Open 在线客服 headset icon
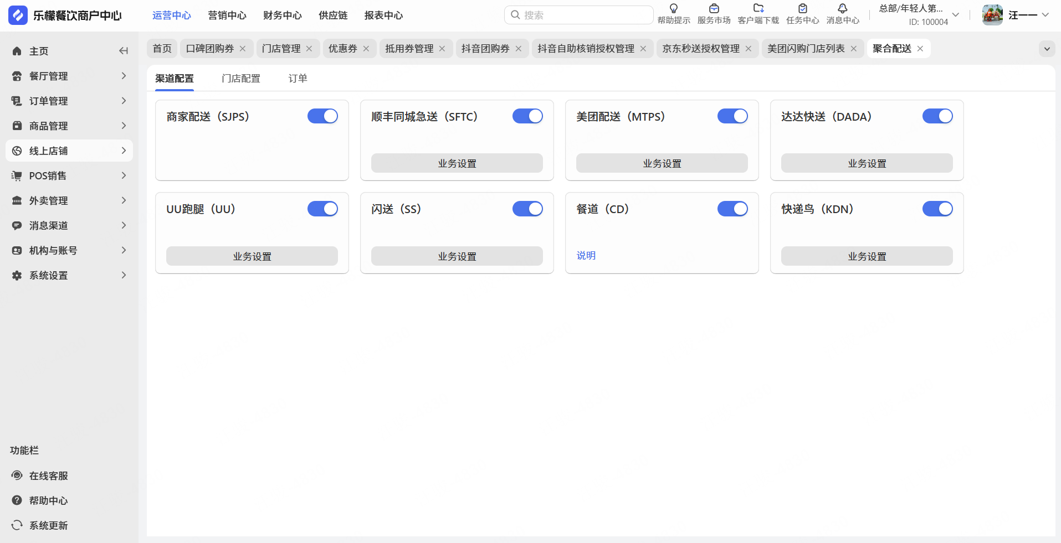1061x543 pixels. 17,475
